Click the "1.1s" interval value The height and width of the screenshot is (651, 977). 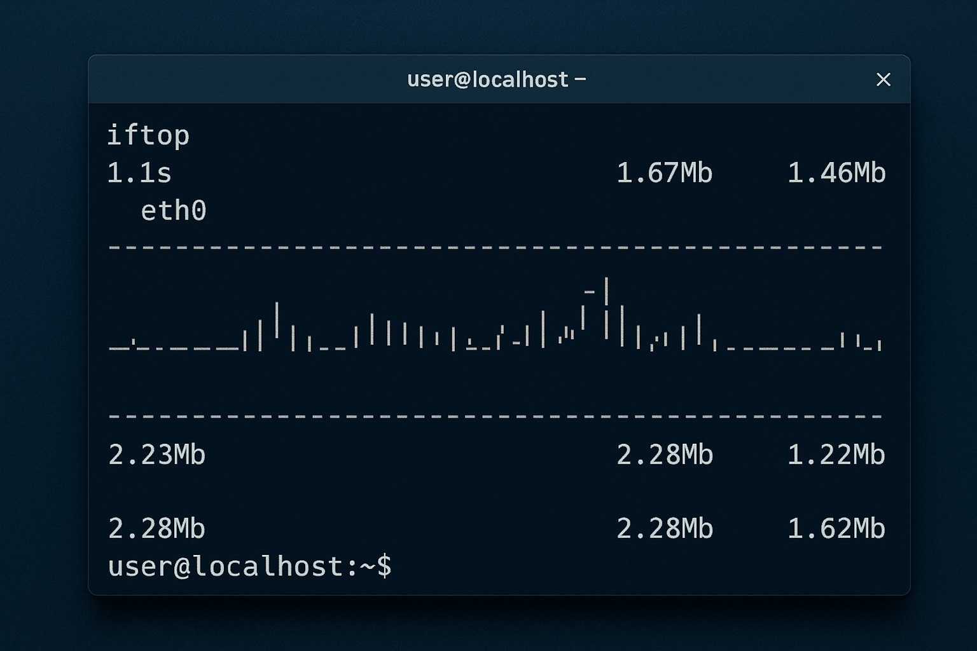pos(139,173)
